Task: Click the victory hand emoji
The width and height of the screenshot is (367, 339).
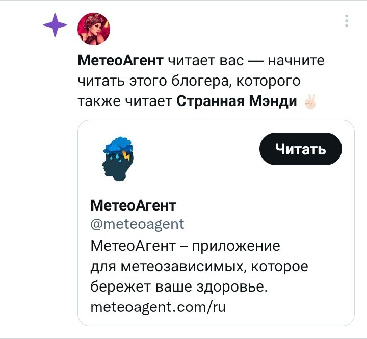Action: [x=310, y=101]
